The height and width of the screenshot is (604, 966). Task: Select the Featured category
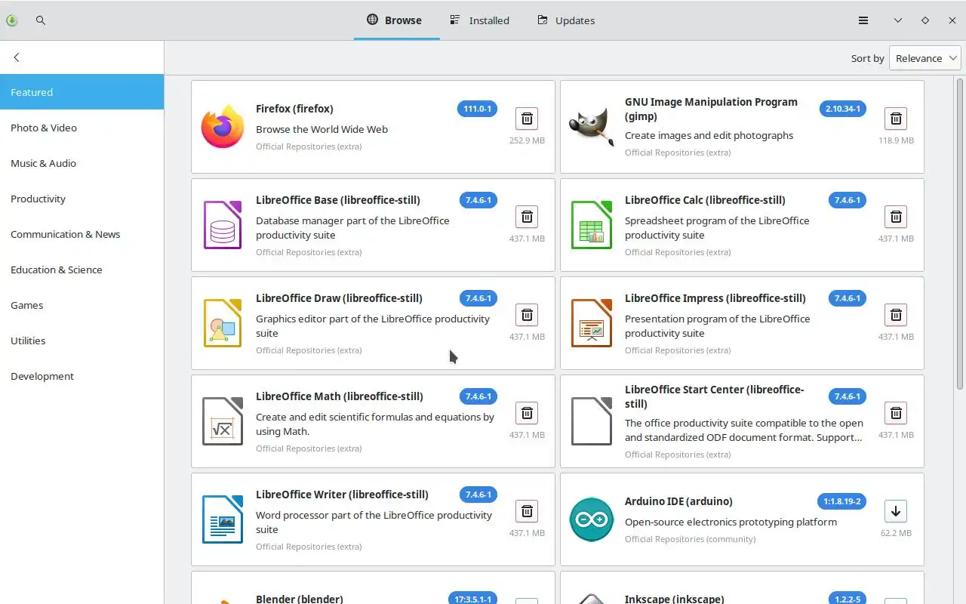[82, 92]
